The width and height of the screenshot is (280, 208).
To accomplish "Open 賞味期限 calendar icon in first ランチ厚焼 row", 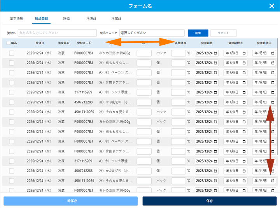I will pos(215,92).
